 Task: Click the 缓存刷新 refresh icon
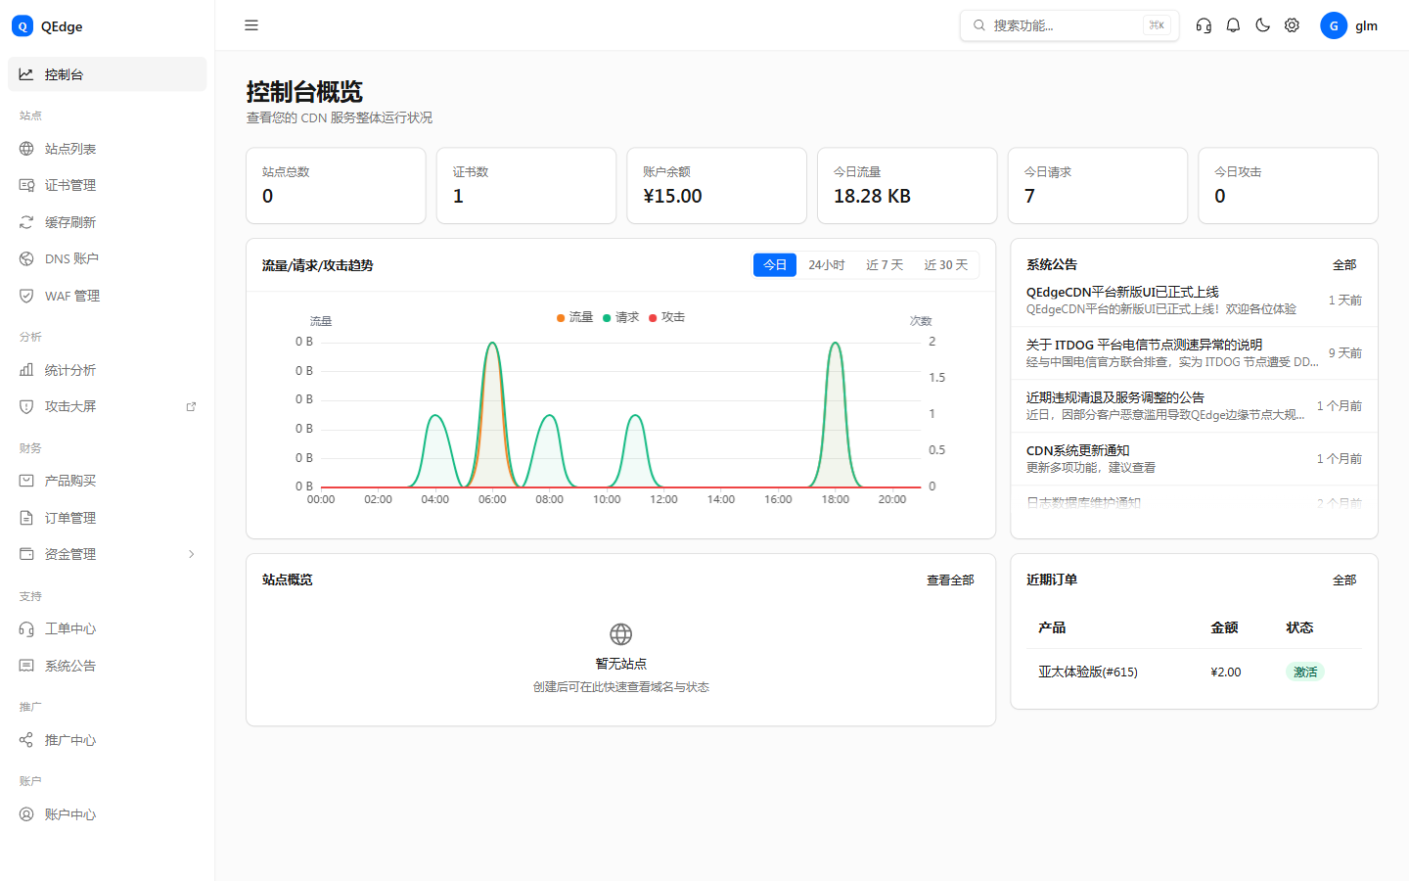coord(26,222)
